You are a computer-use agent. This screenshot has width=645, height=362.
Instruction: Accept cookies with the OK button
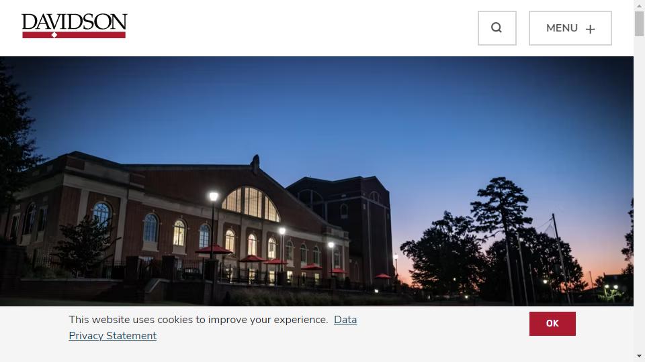pos(552,323)
